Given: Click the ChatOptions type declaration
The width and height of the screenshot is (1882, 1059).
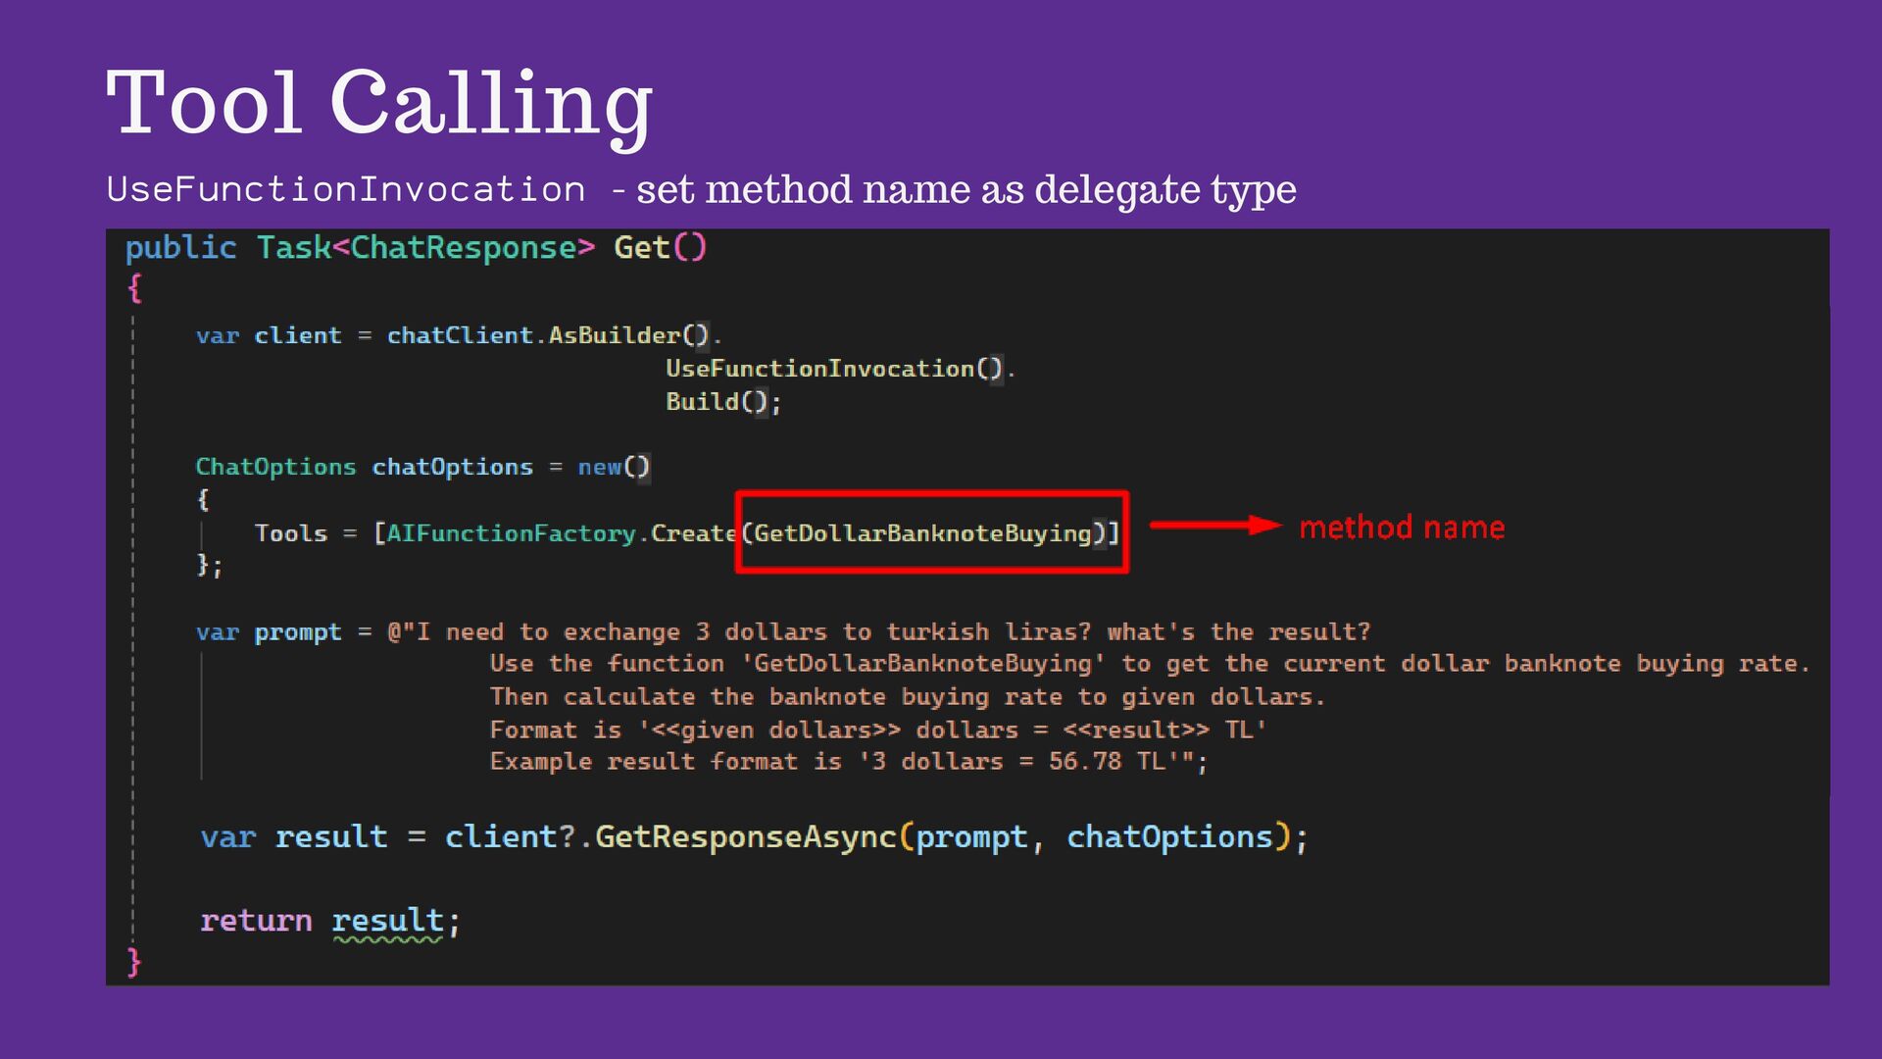Looking at the screenshot, I should pos(275,467).
